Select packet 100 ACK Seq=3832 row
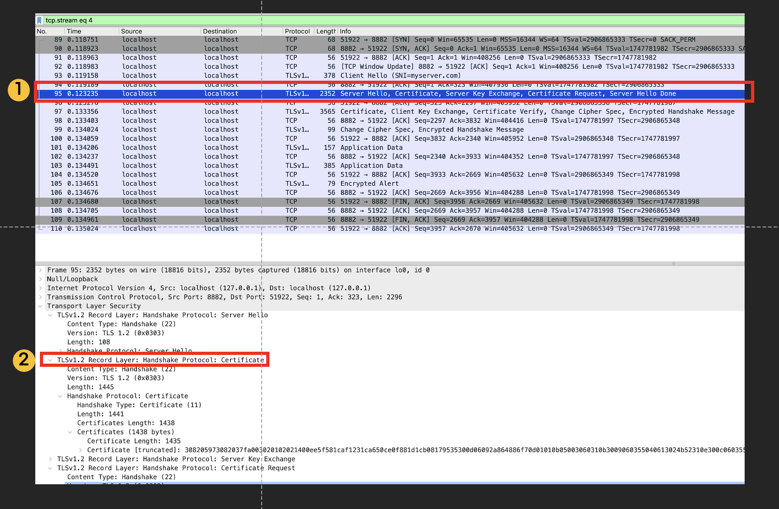 click(x=390, y=138)
